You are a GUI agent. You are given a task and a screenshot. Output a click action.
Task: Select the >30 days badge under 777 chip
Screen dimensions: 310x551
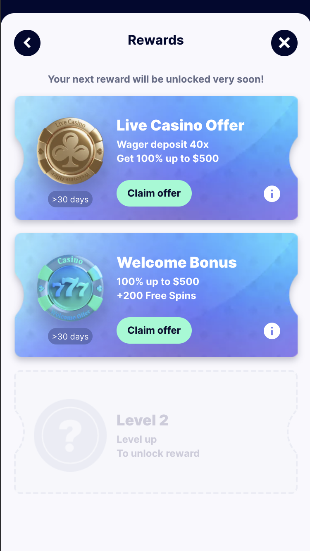pyautogui.click(x=70, y=337)
